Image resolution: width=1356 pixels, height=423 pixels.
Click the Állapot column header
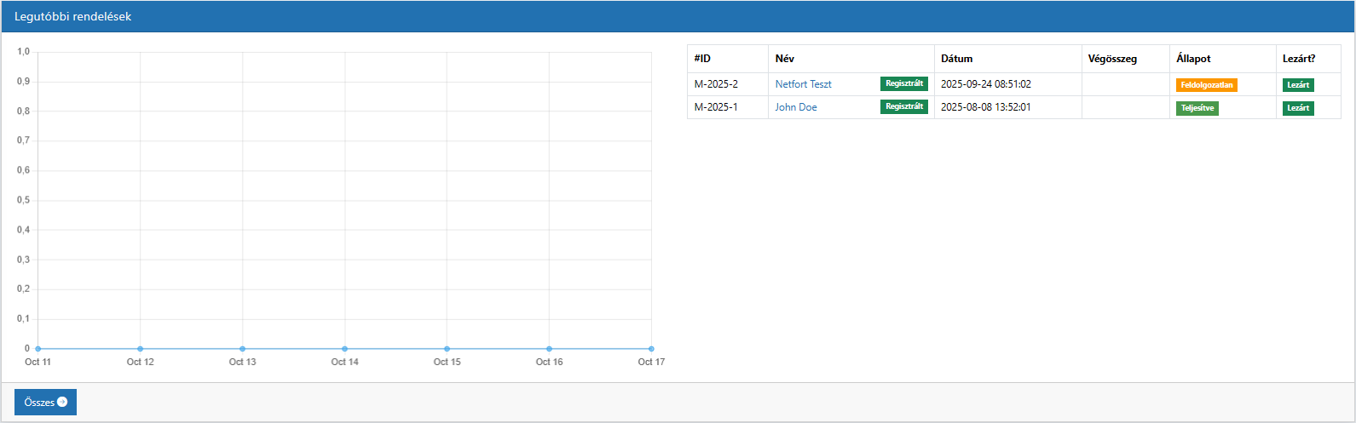pyautogui.click(x=1193, y=59)
